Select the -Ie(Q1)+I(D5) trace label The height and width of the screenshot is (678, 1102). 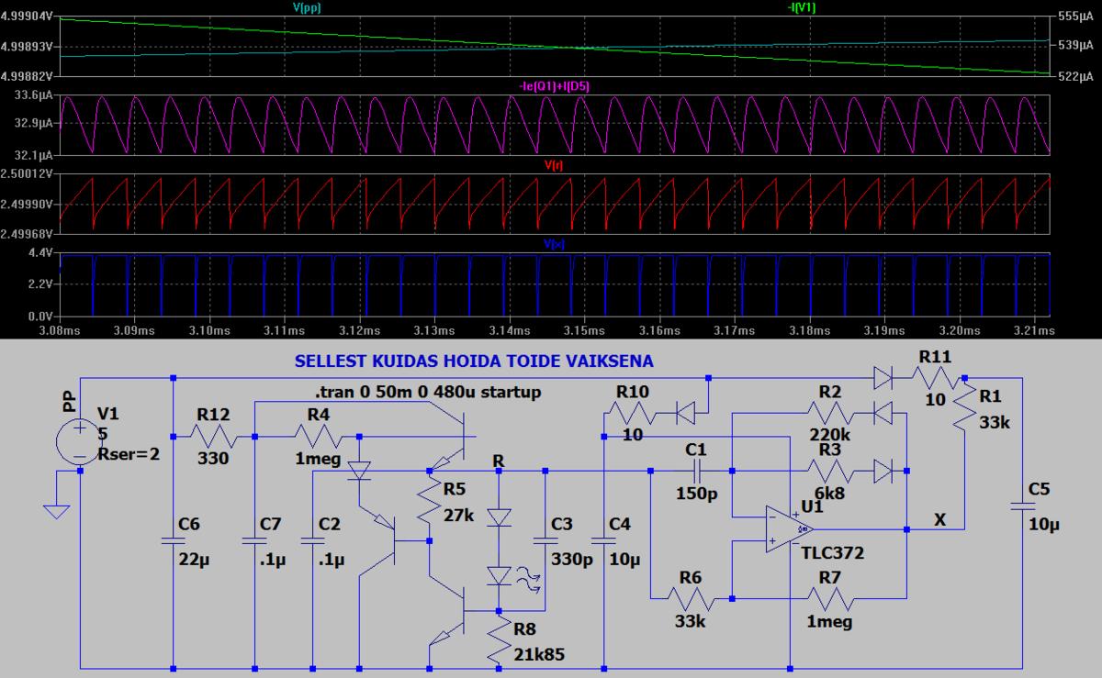coord(555,86)
